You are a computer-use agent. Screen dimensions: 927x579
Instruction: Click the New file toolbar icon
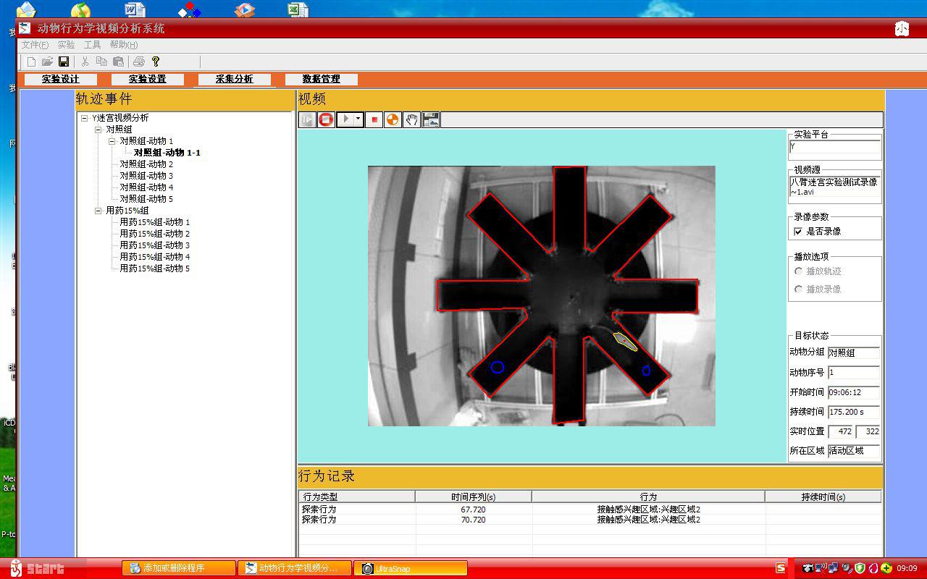point(31,62)
